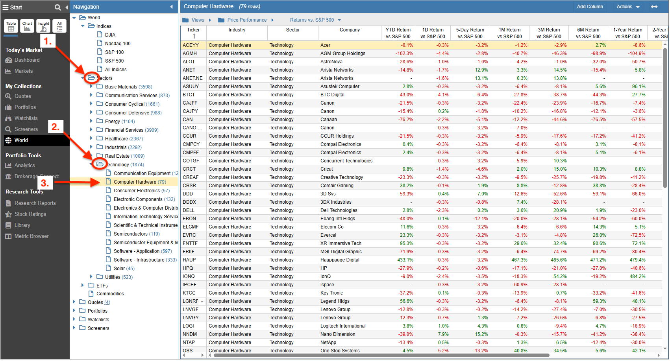Expand Energy sector node
Screen dimensions: 670x361
[x=91, y=121]
